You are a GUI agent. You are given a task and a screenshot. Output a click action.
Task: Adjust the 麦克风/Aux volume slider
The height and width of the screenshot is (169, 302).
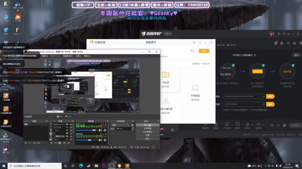(87, 130)
